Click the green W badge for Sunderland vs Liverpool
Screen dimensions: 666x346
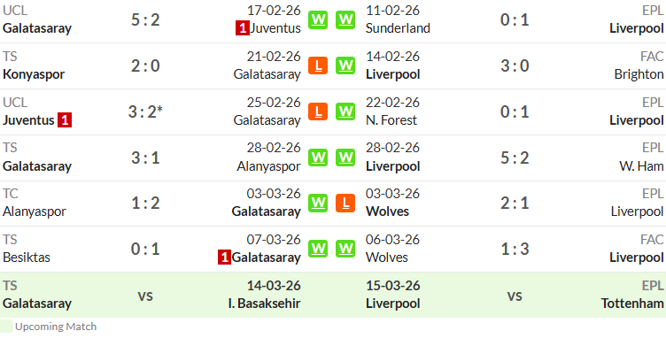pyautogui.click(x=345, y=19)
